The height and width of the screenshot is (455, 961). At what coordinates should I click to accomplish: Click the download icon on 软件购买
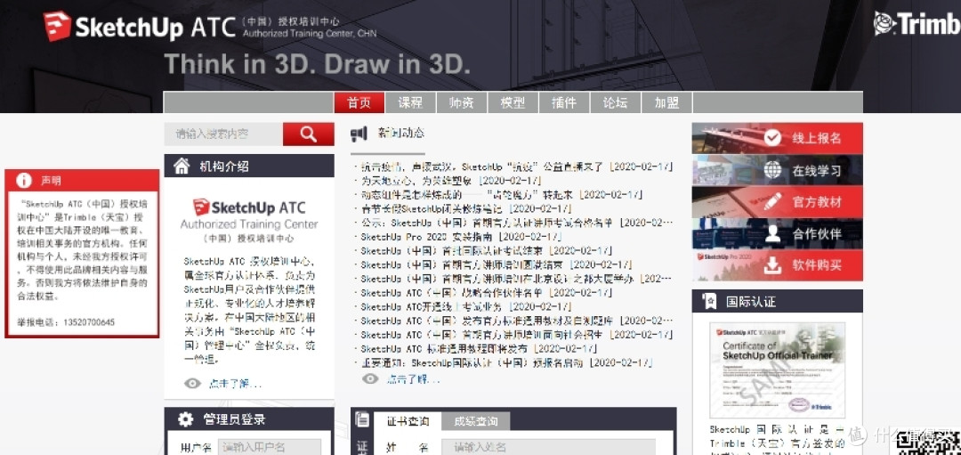pyautogui.click(x=773, y=265)
